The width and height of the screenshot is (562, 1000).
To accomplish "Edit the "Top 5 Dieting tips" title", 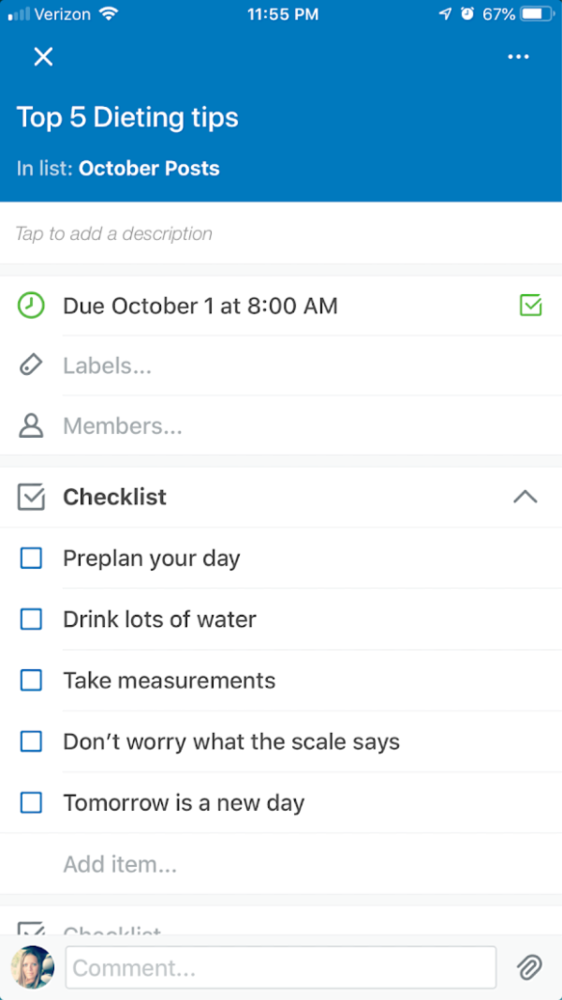I will point(127,117).
